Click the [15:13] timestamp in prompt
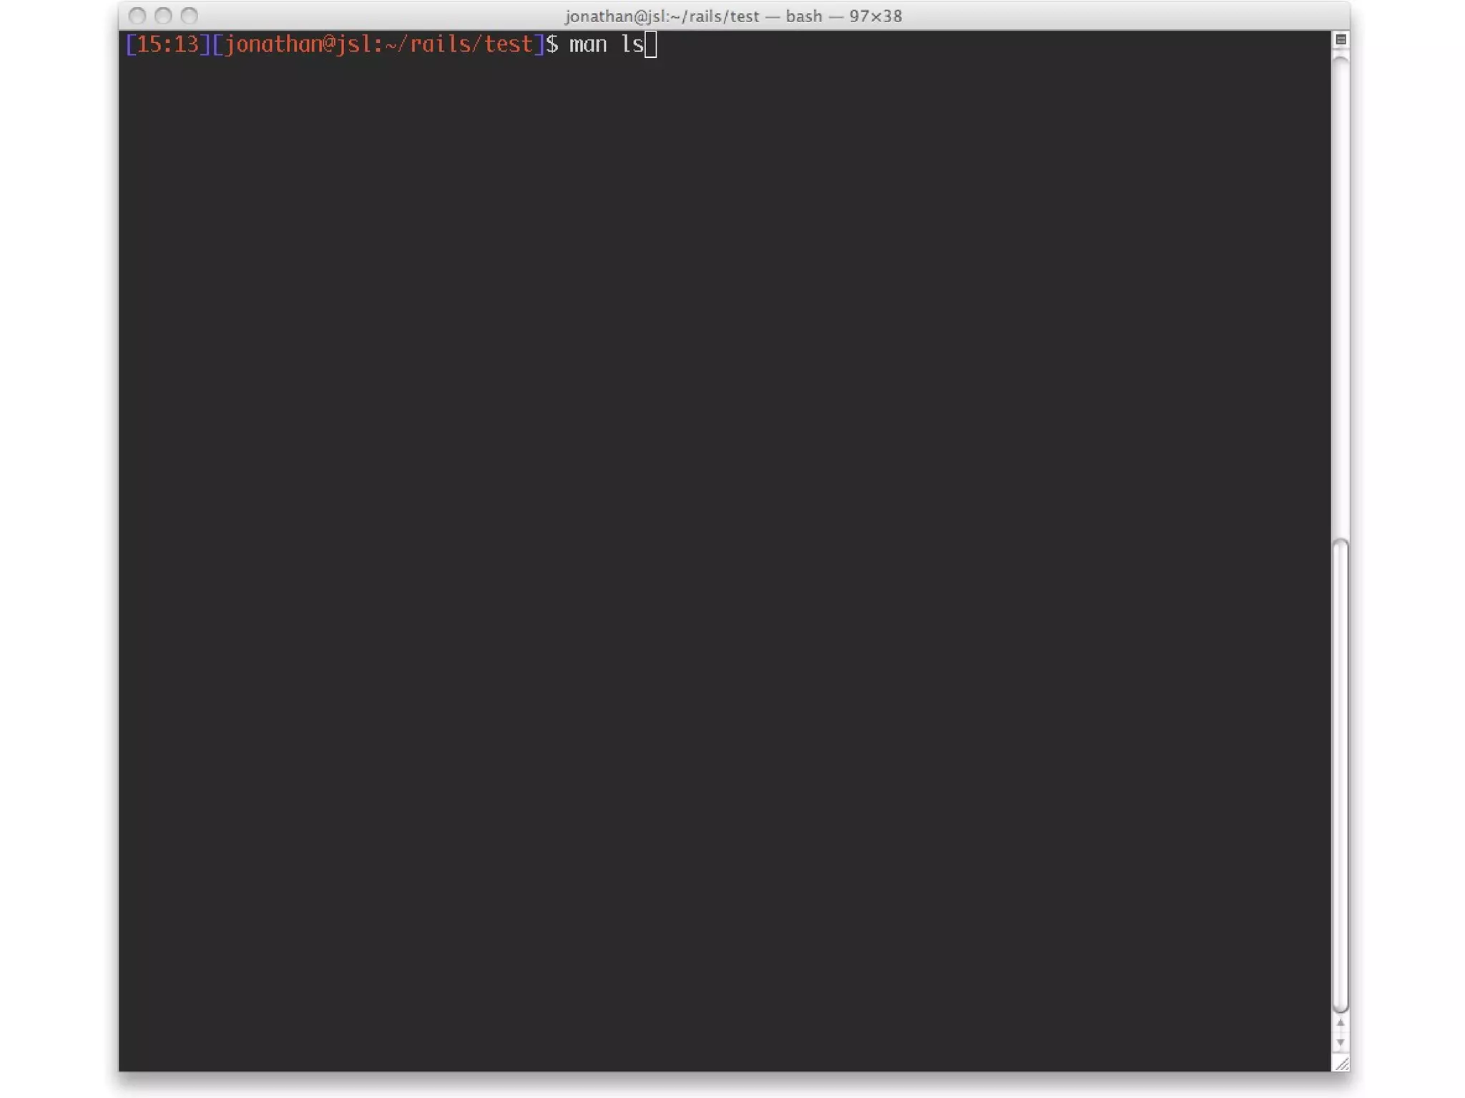This screenshot has width=1465, height=1098. point(167,45)
